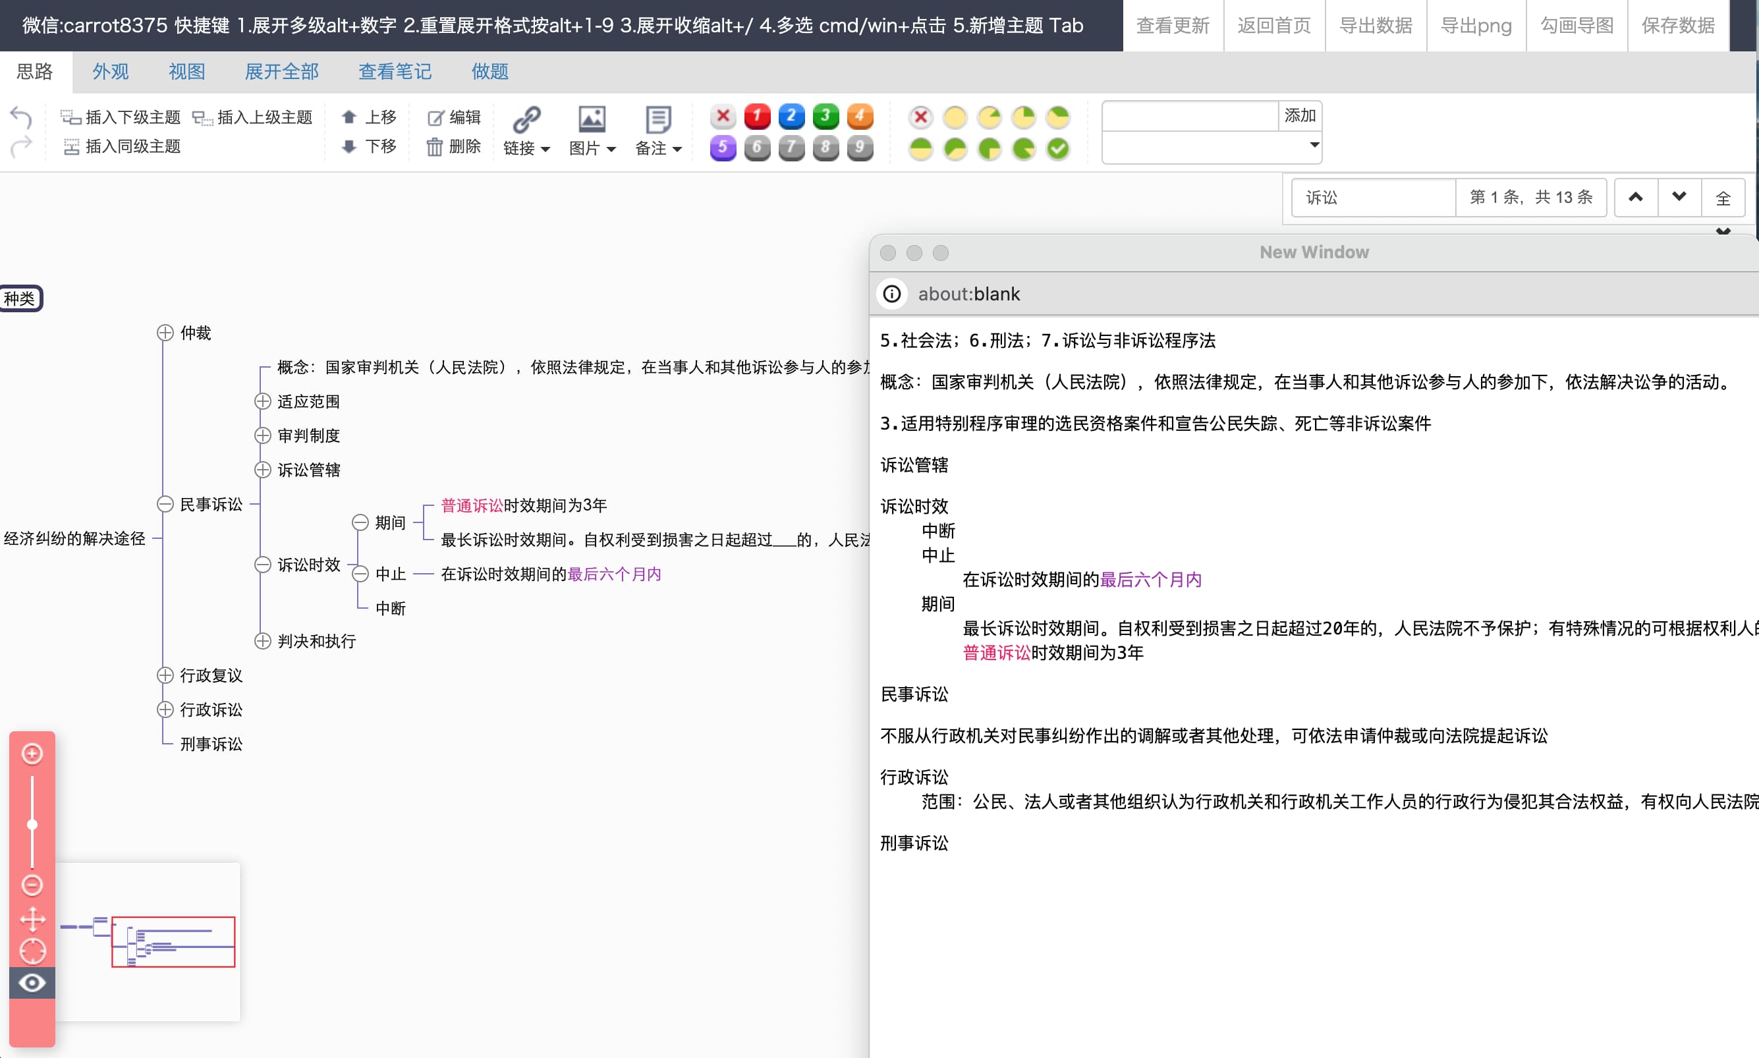1759x1058 pixels.
Task: Set progress to half-filled circle
Action: coord(921,148)
